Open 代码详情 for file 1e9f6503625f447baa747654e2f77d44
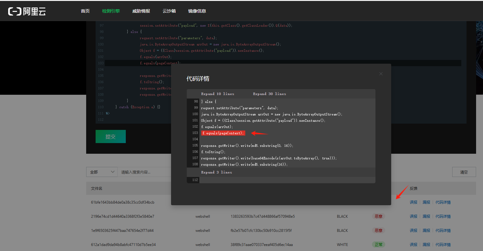The image size is (483, 251). point(443,231)
